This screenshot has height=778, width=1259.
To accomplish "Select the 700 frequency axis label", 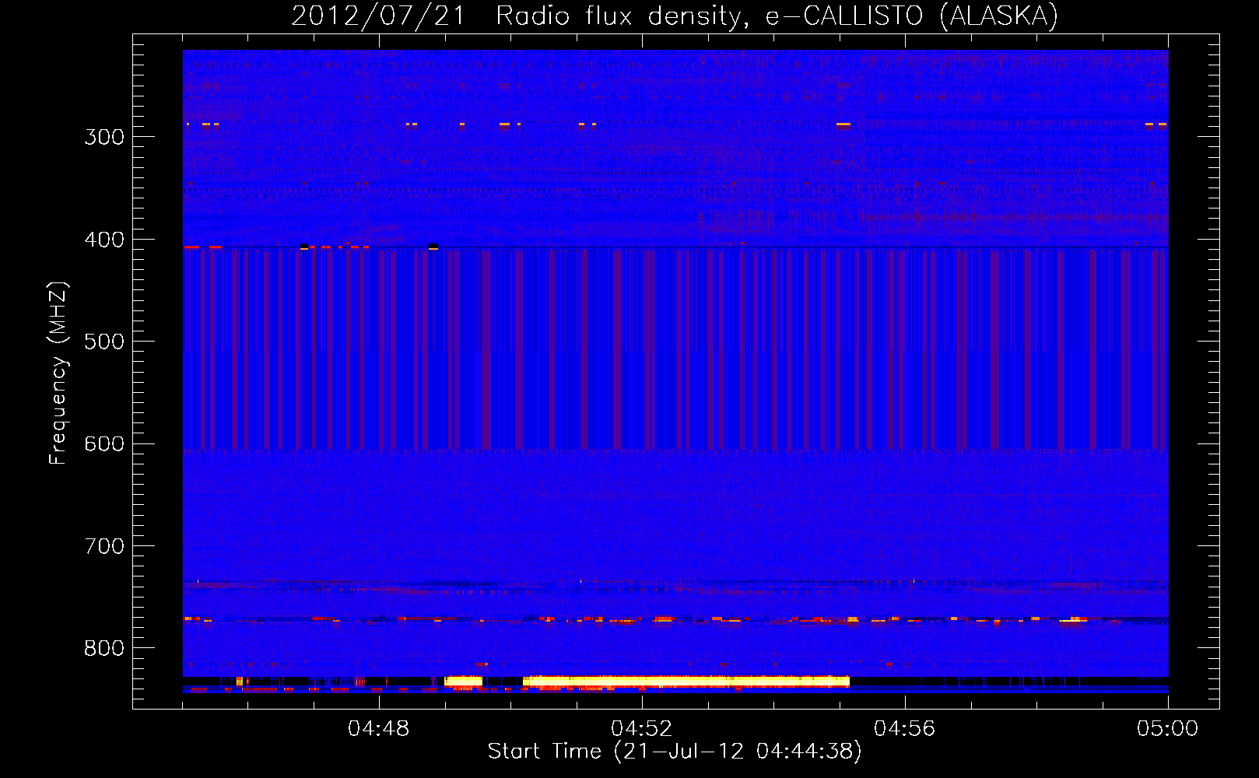I will point(104,546).
